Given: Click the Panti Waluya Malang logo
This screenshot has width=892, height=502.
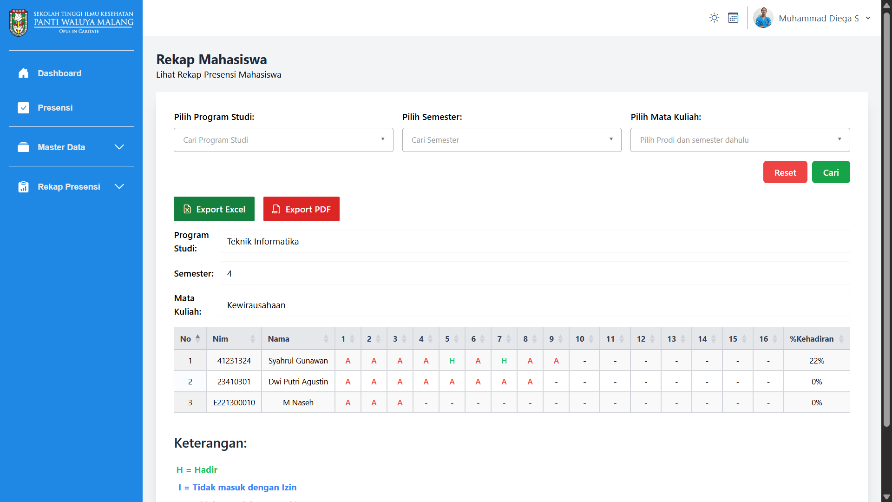Looking at the screenshot, I should click(x=19, y=22).
